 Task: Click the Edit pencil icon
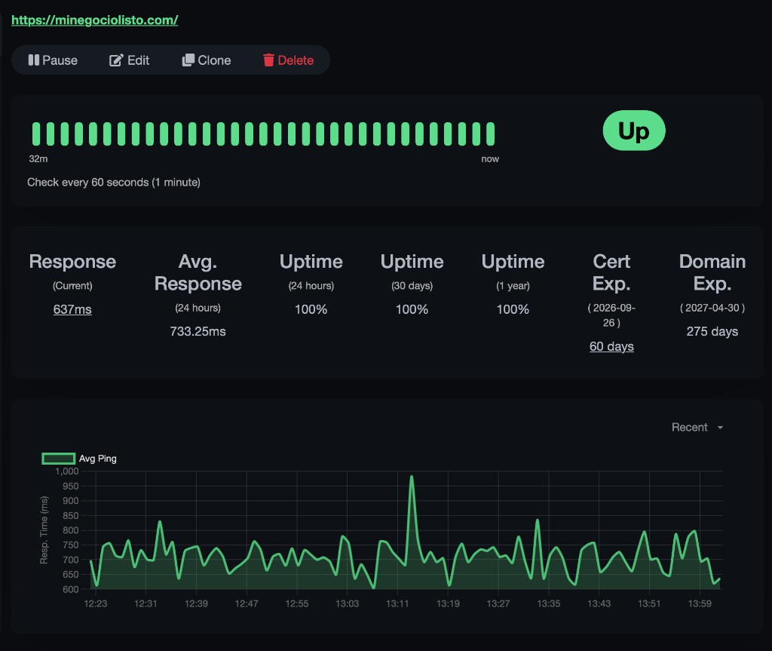click(115, 60)
